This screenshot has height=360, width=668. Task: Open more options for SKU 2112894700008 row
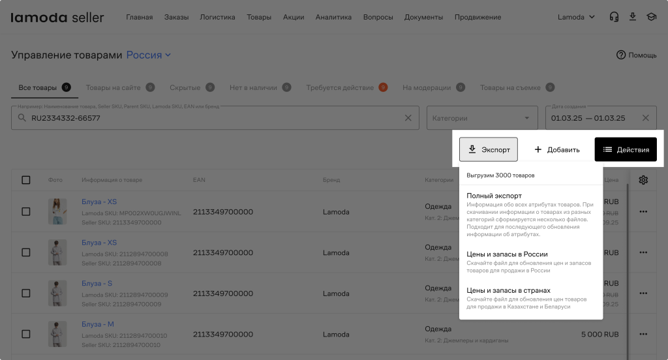point(643,252)
